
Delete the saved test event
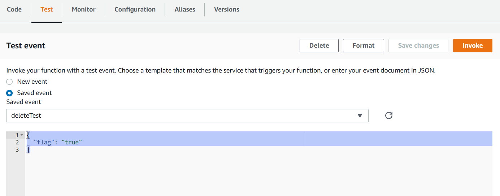tap(319, 45)
